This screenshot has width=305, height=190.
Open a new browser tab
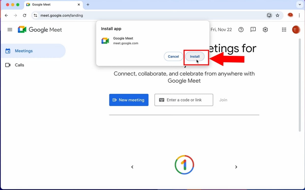(x=88, y=5)
